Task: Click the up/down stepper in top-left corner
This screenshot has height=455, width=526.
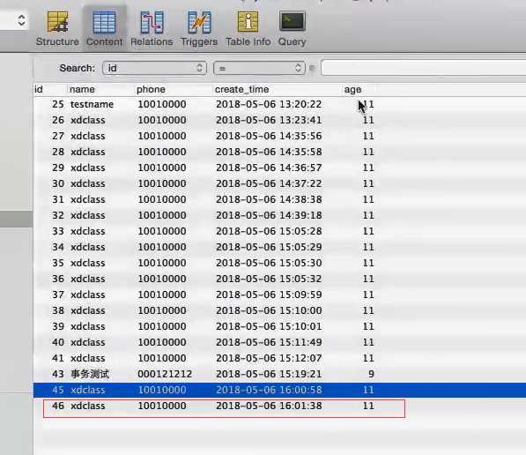Action: (x=21, y=20)
